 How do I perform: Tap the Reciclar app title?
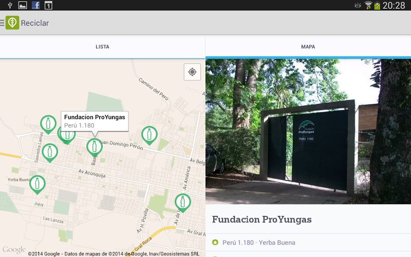(35, 23)
